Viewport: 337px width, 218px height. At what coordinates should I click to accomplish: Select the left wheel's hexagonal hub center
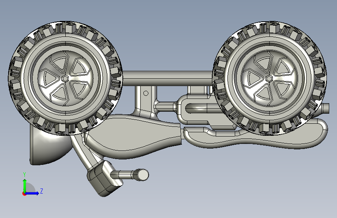pyautogui.click(x=65, y=79)
